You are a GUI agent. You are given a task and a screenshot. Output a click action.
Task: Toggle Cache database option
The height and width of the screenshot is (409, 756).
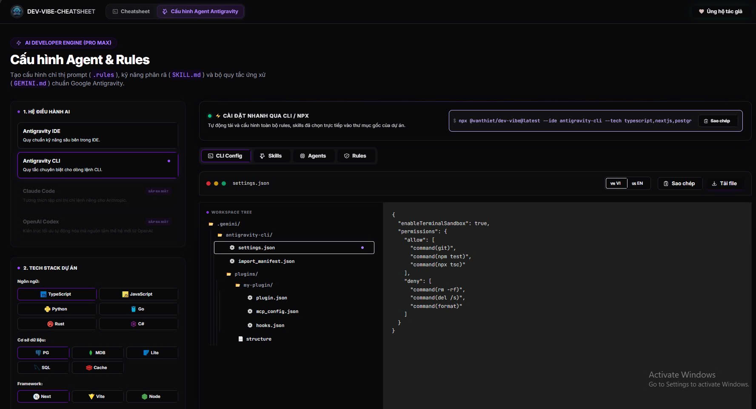click(97, 368)
